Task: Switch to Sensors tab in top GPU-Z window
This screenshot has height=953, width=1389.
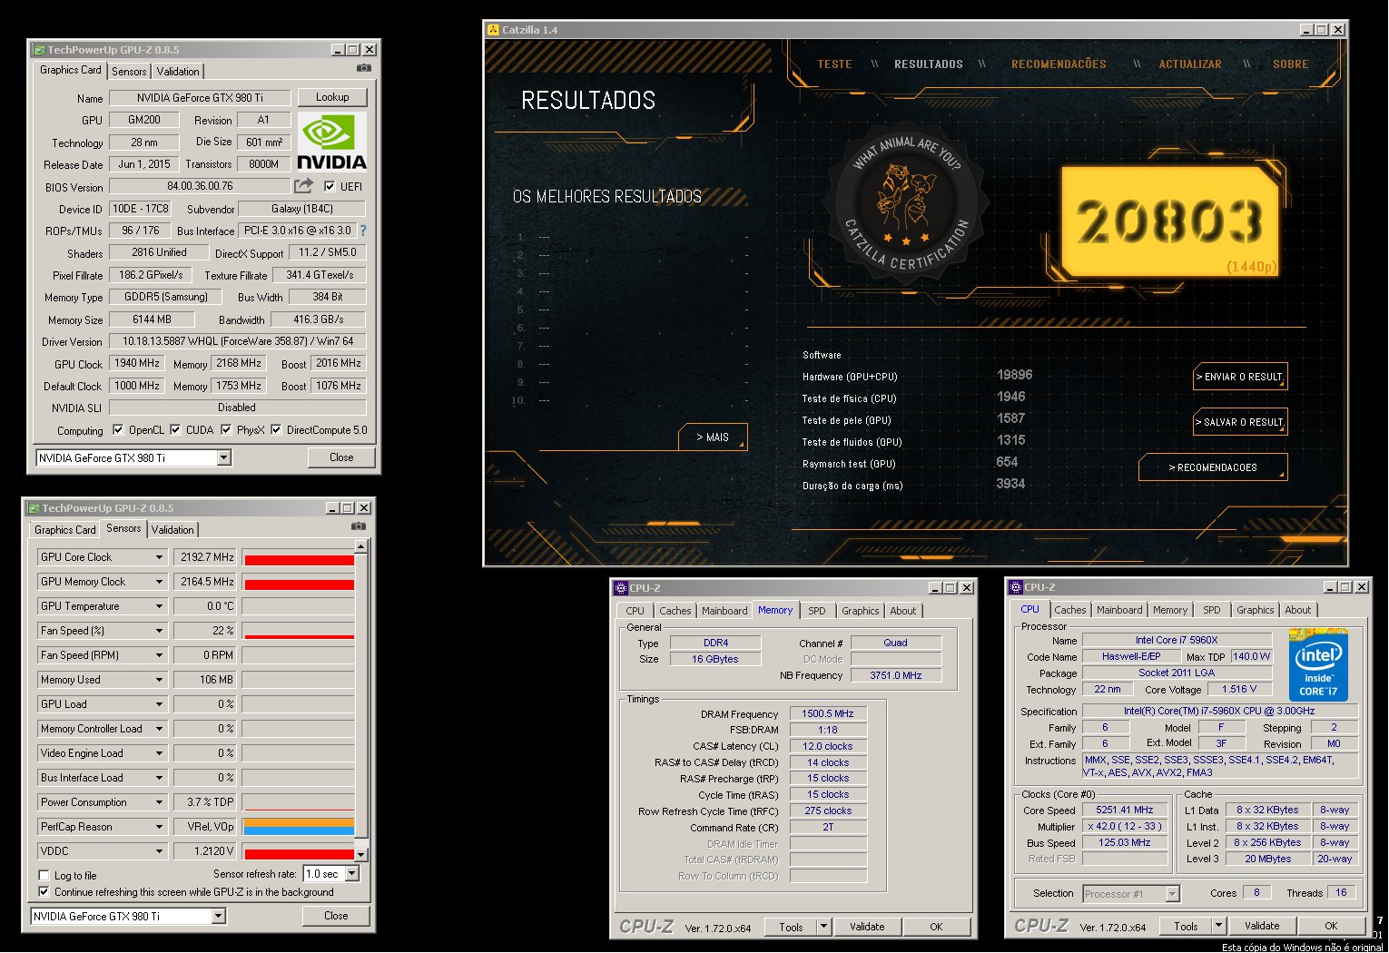Action: tap(129, 72)
